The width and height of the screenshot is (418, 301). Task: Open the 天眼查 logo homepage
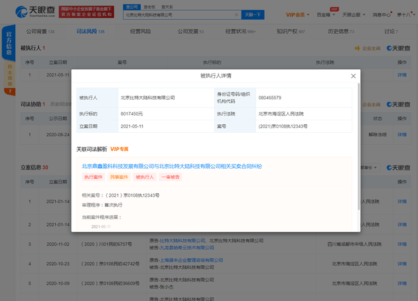[35, 12]
